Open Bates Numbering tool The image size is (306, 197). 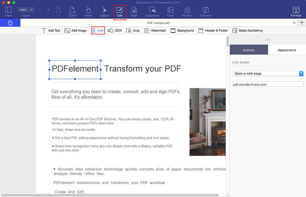(x=247, y=31)
